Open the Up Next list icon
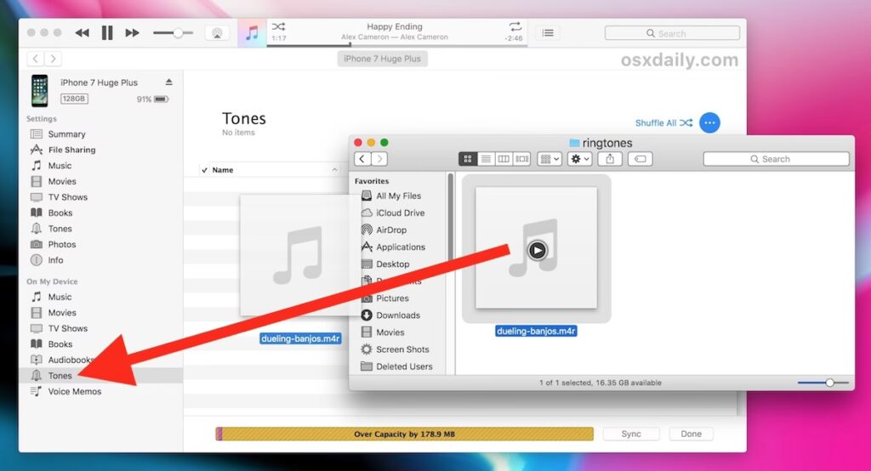The height and width of the screenshot is (471, 871). coord(549,33)
